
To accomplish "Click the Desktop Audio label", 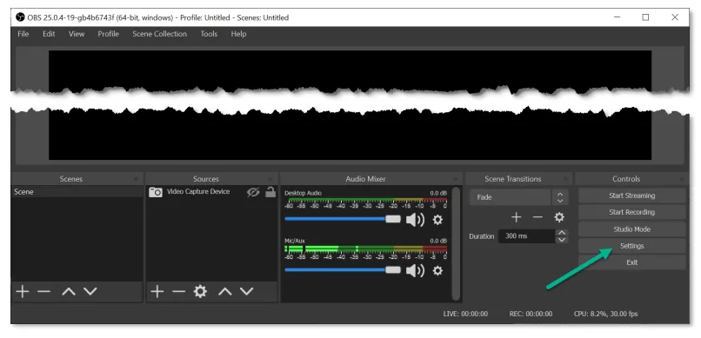I will click(303, 194).
